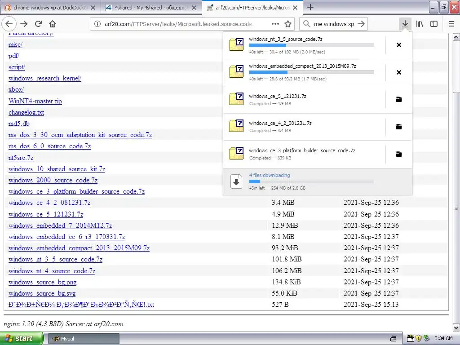The image size is (460, 345).
Task: Open windows_source_bg.svg link
Action: click(42, 293)
